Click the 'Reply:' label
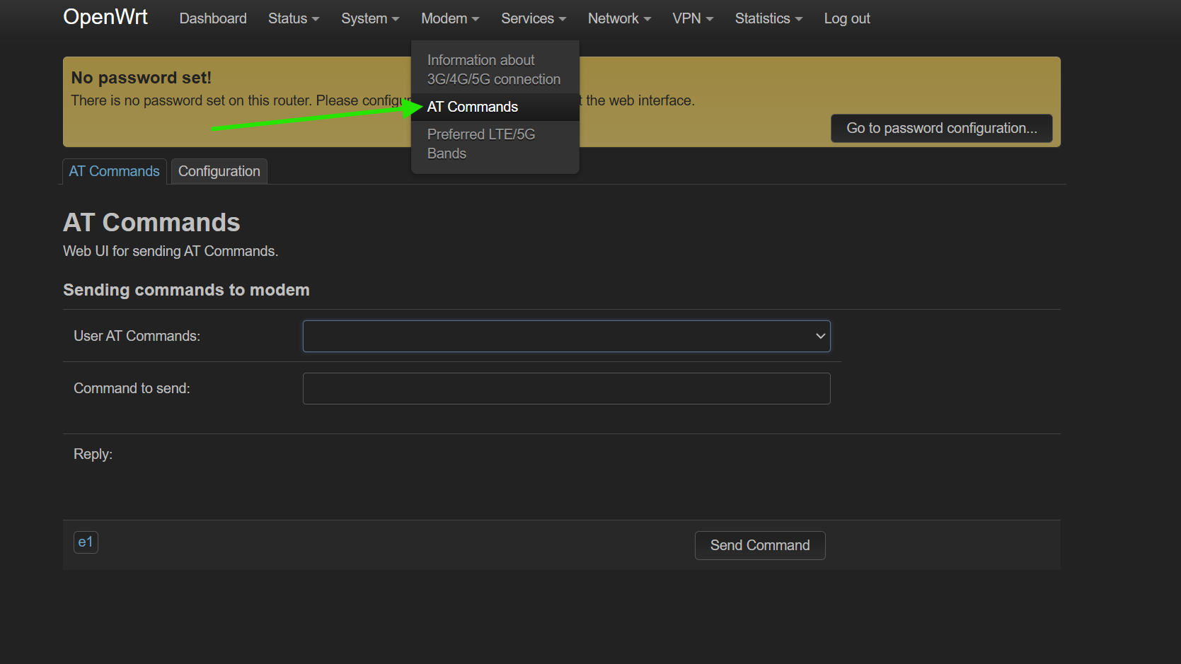 coord(93,454)
